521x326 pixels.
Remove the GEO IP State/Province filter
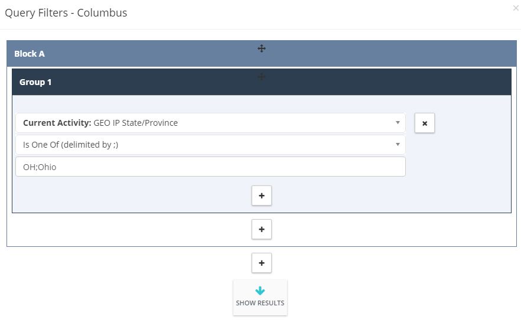(x=424, y=123)
